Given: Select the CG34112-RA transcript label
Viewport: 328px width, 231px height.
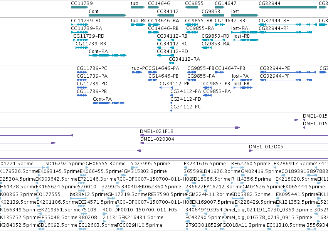Looking at the screenshot, I should click(x=185, y=59).
